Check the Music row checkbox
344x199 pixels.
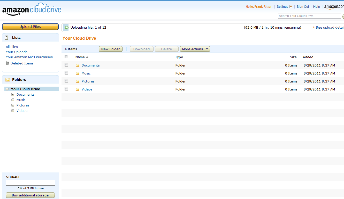(66, 73)
